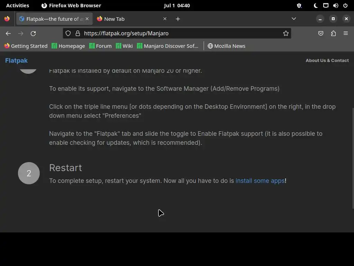This screenshot has width=354, height=266.
Task: Open Mozilla News bookmark
Action: (x=226, y=46)
